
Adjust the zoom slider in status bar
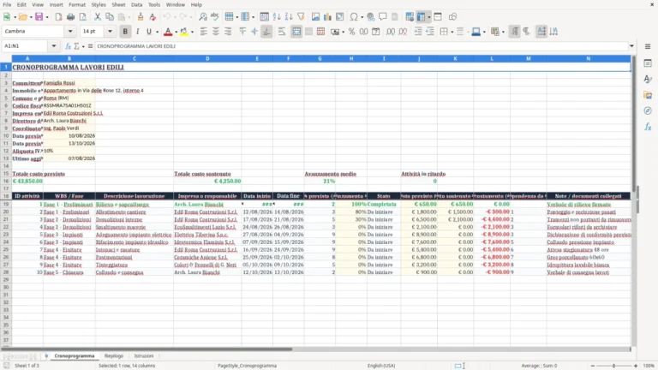(x=613, y=366)
